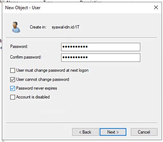Click inside the Password input field

pyautogui.click(x=101, y=47)
